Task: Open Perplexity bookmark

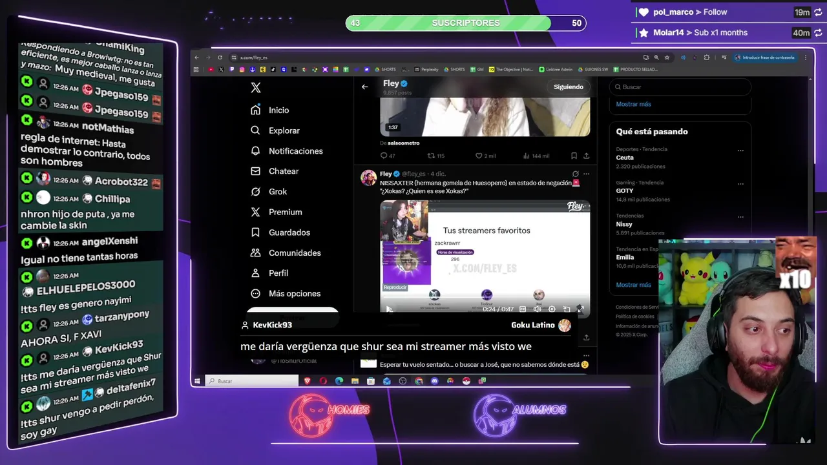Action: coord(426,69)
